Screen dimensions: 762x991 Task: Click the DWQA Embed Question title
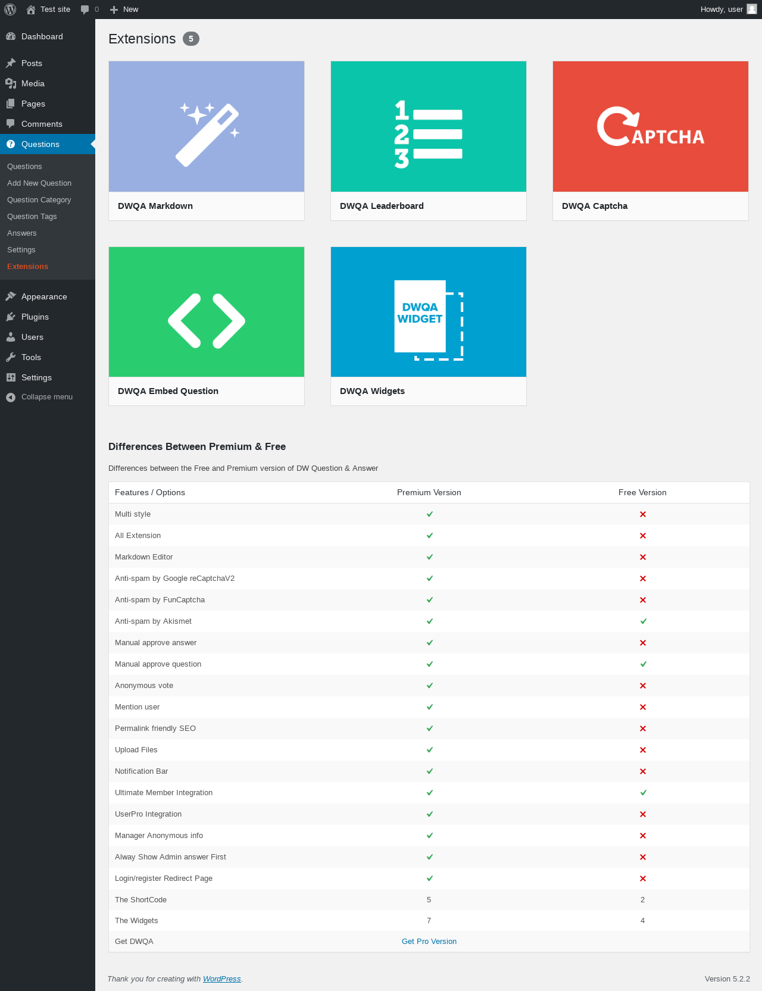(168, 391)
